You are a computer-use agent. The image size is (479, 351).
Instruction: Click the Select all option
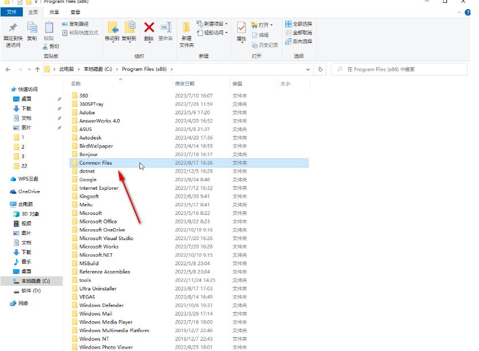click(298, 24)
